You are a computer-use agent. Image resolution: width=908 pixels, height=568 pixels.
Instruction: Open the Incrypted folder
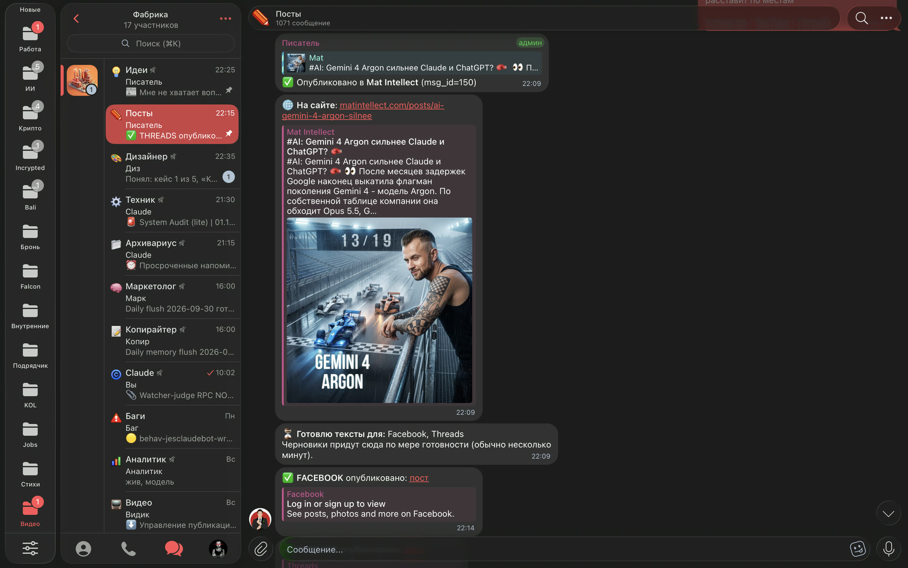pyautogui.click(x=30, y=156)
